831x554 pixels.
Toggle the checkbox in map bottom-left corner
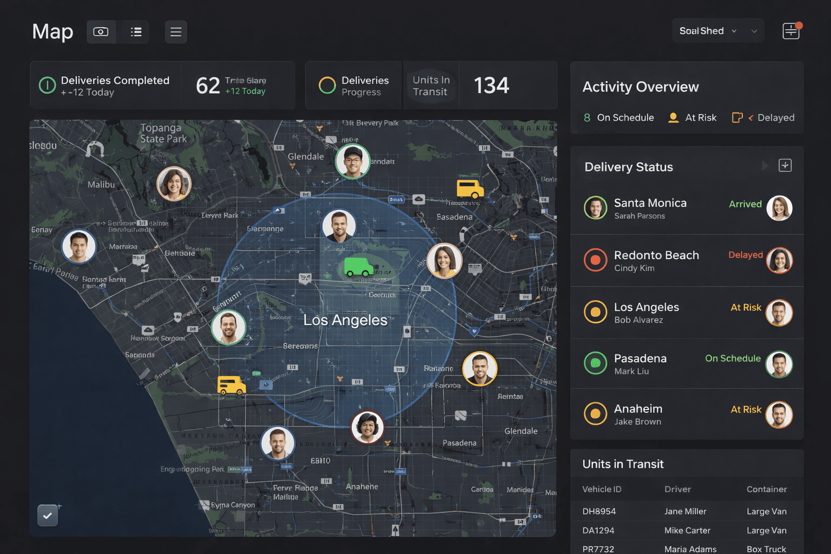click(x=47, y=515)
